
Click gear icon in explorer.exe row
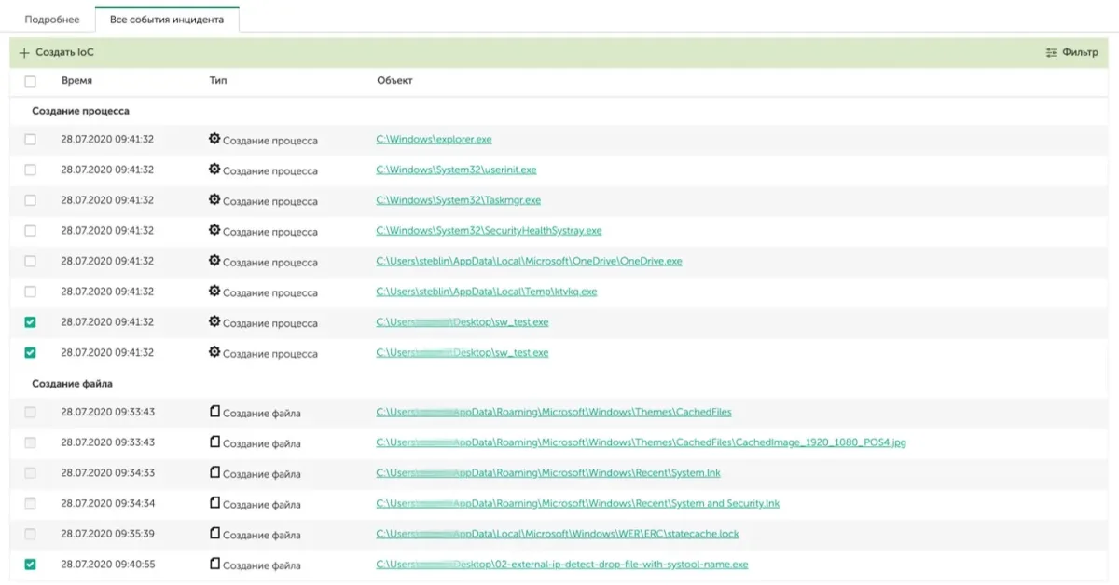point(214,139)
